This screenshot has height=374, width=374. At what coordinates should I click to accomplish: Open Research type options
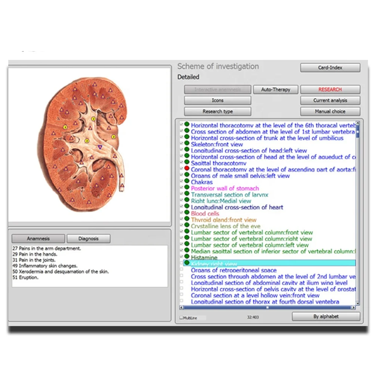point(218,111)
